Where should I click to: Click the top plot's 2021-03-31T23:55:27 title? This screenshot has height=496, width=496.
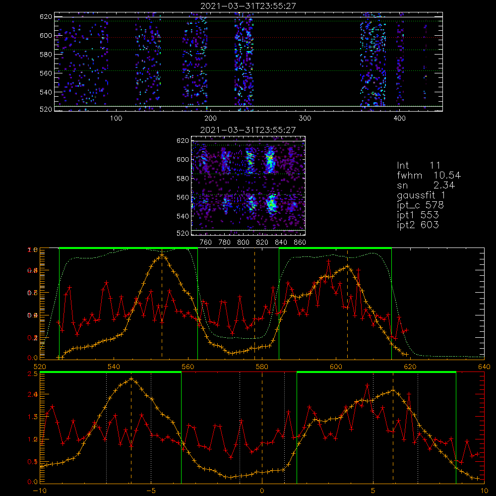click(x=248, y=6)
